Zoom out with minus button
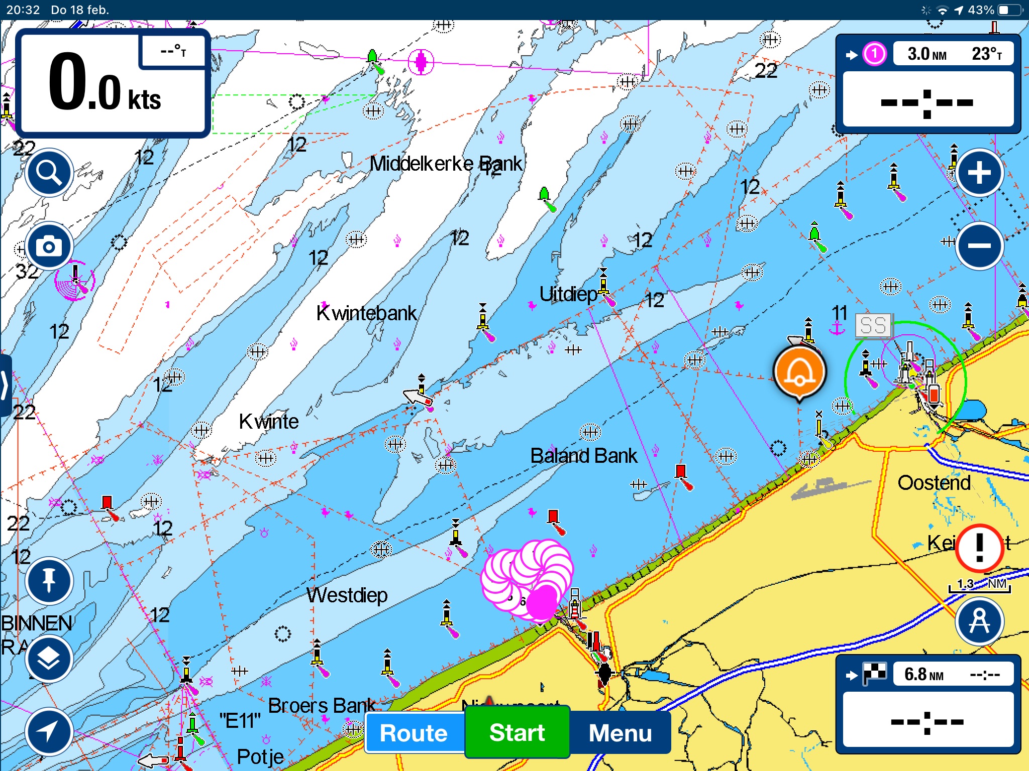 (979, 246)
